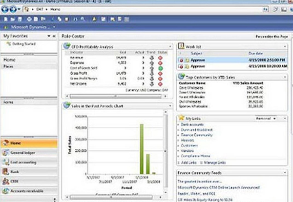Open the CRM module
The image size is (293, 202).
pos(29,182)
